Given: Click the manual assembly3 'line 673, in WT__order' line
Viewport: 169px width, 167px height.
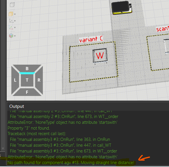Looking at the screenshot, I should 64,151.
